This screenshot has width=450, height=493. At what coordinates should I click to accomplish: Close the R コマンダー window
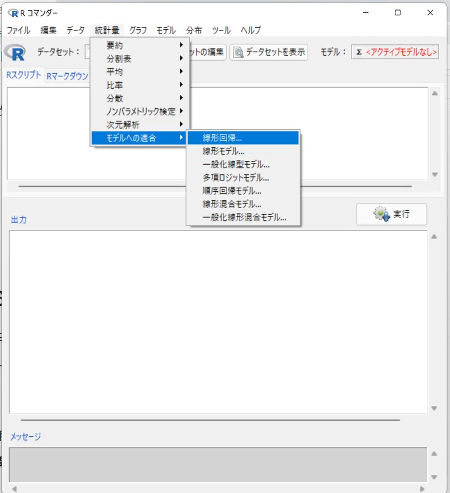430,12
